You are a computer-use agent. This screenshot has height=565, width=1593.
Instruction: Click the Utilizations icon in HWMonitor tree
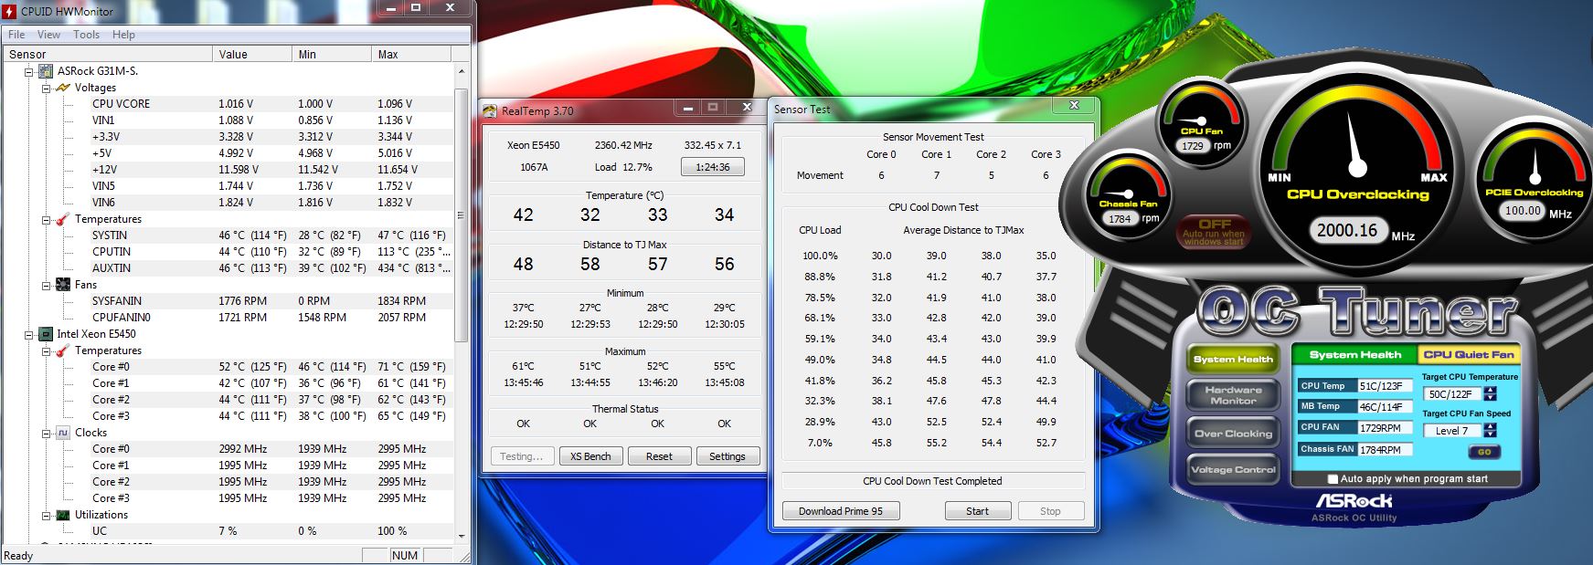click(x=63, y=515)
